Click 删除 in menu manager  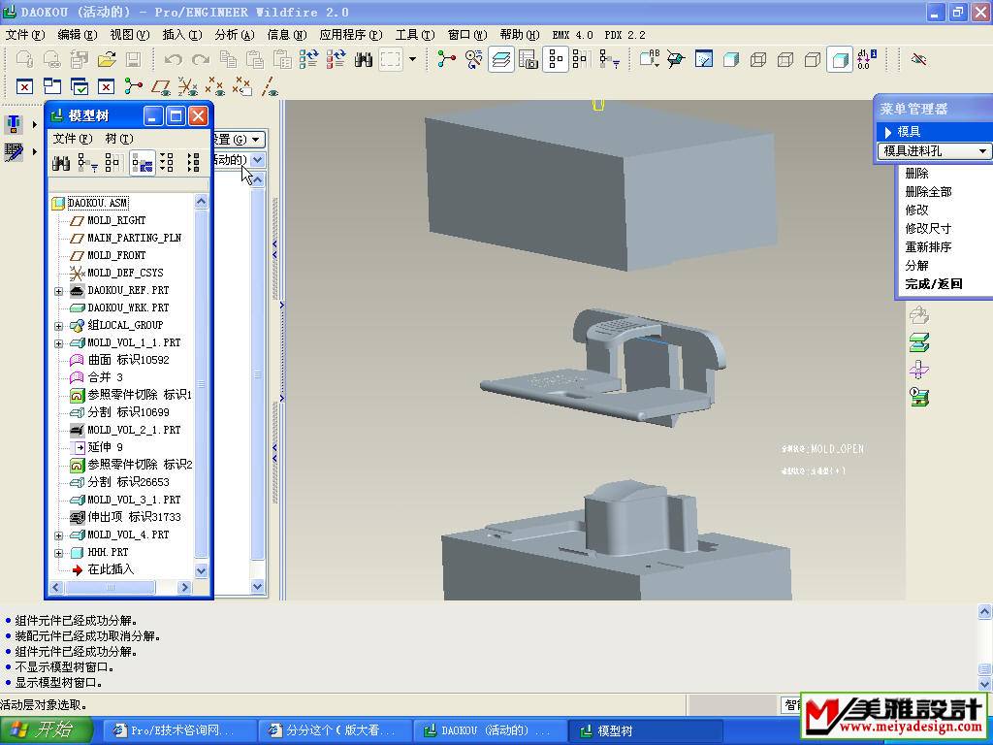tap(917, 173)
